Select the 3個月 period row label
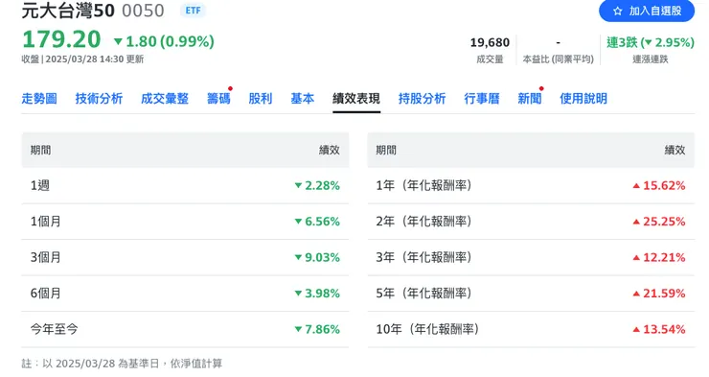 tap(46, 257)
